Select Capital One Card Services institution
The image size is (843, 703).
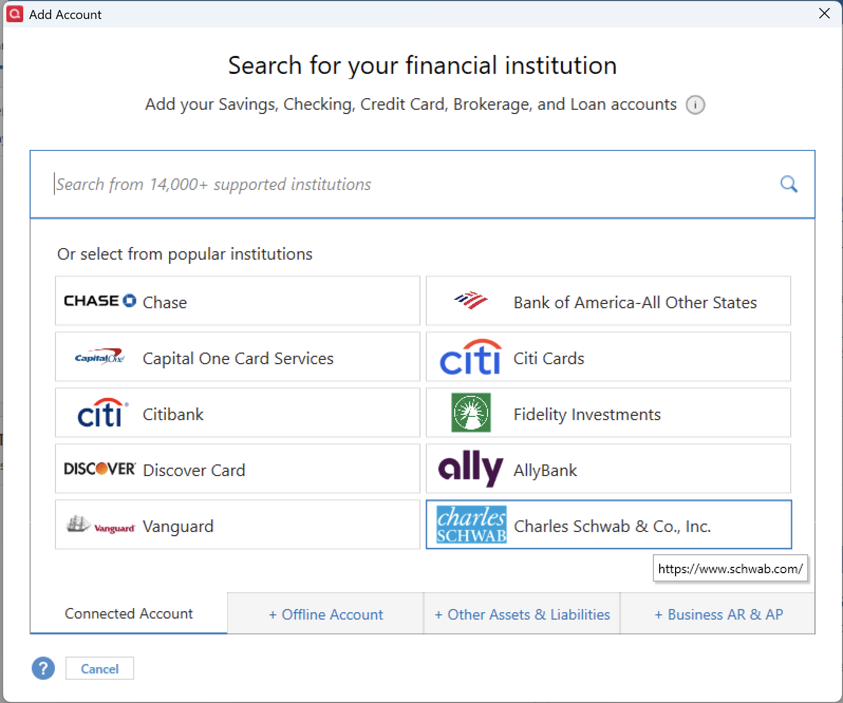point(238,358)
